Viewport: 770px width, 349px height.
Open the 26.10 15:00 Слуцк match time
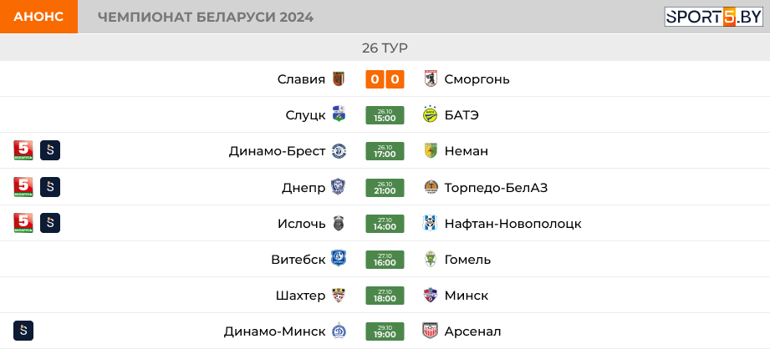tap(385, 115)
